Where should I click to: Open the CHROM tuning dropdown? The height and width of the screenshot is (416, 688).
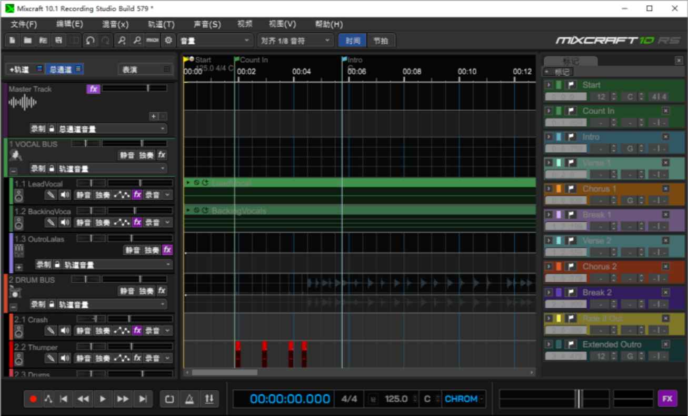[x=463, y=399]
